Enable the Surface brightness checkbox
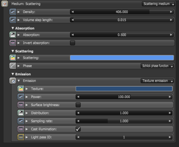Viewport: 179px width, 147px height. 78,105
